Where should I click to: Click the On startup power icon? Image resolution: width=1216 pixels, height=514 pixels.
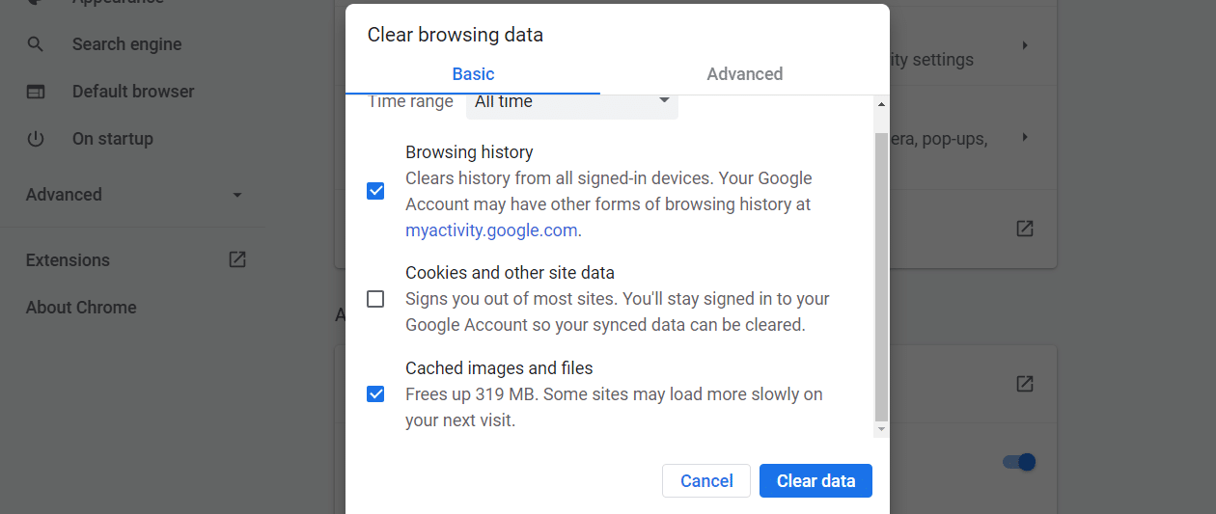coord(36,139)
